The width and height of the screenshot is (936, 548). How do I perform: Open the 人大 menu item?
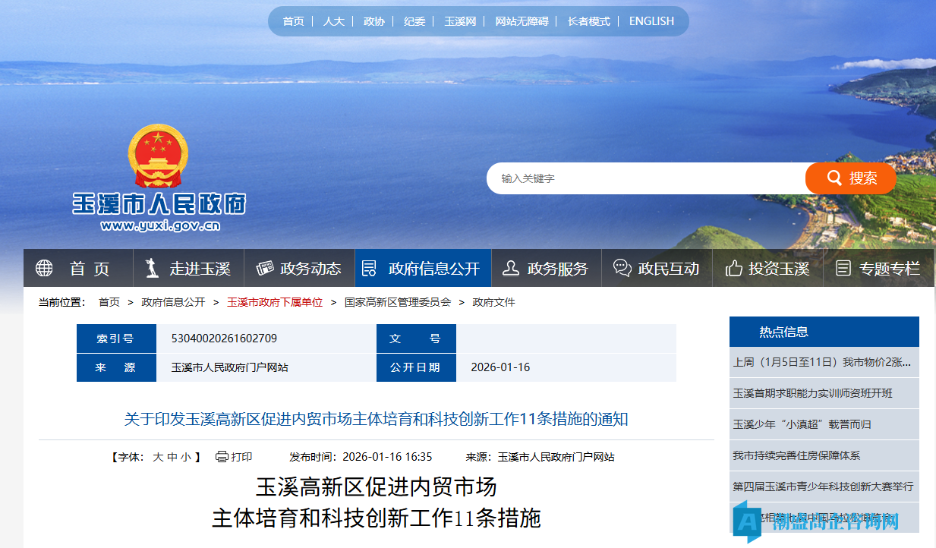coord(333,20)
